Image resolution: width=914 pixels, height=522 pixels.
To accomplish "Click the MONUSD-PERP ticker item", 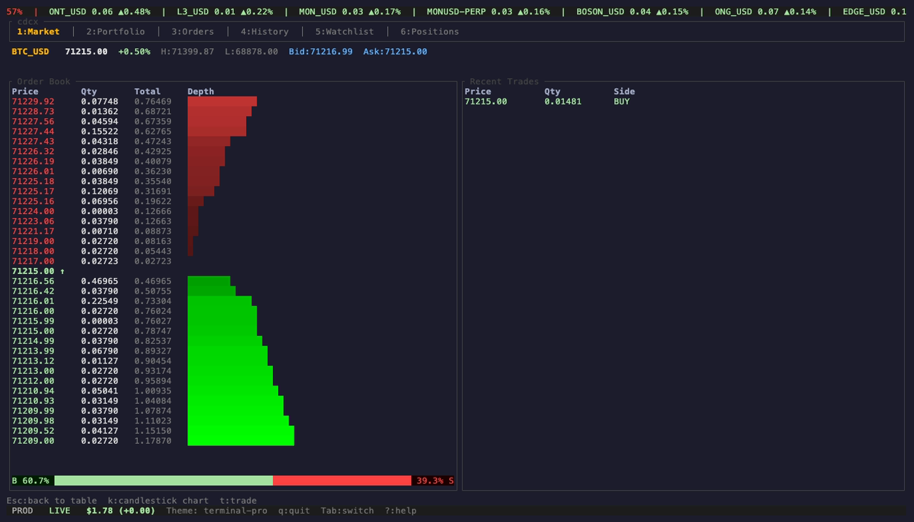I will 488,12.
